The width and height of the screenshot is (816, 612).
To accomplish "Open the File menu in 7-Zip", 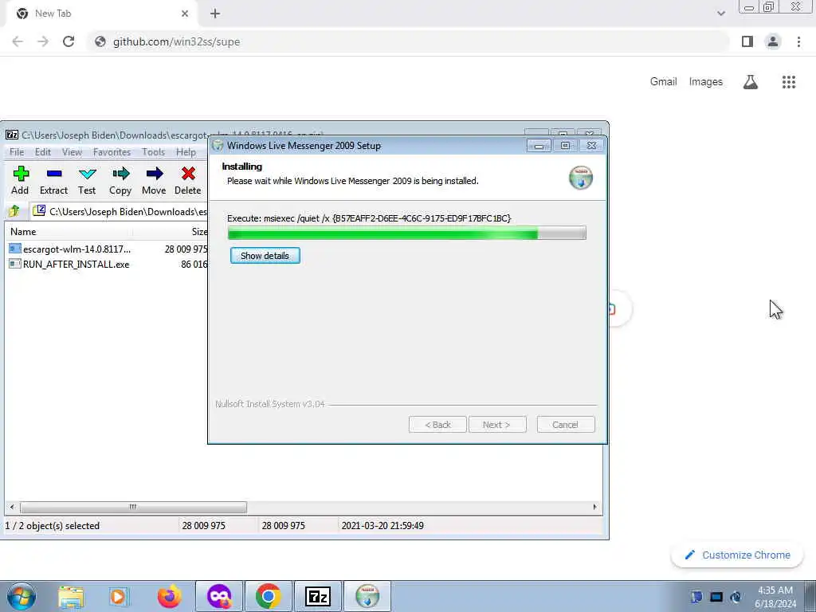I will coord(17,152).
